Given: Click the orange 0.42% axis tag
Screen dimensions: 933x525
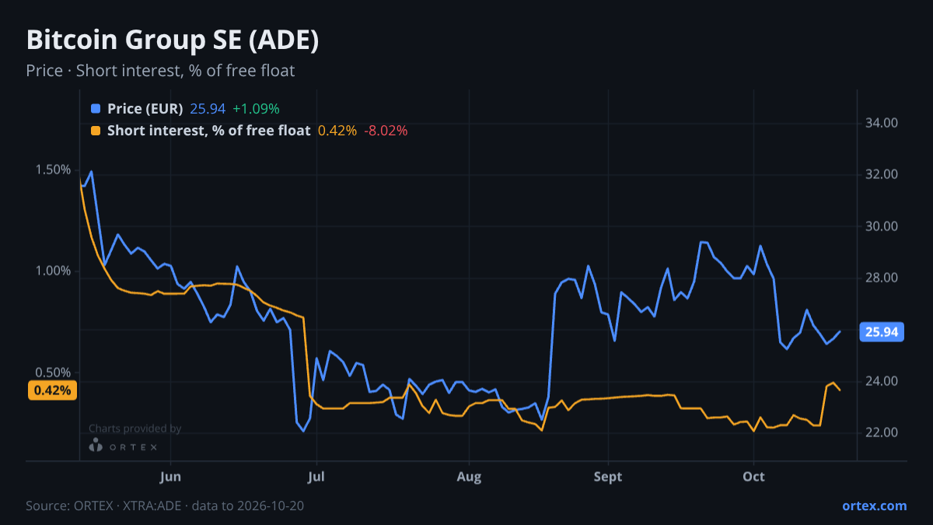Looking at the screenshot, I should 54,390.
